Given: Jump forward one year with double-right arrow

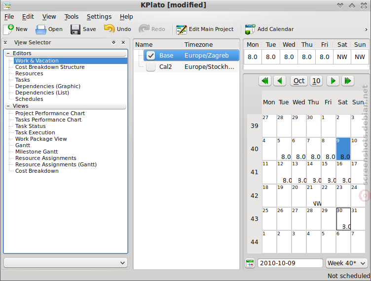Looking at the screenshot, I should (x=348, y=81).
